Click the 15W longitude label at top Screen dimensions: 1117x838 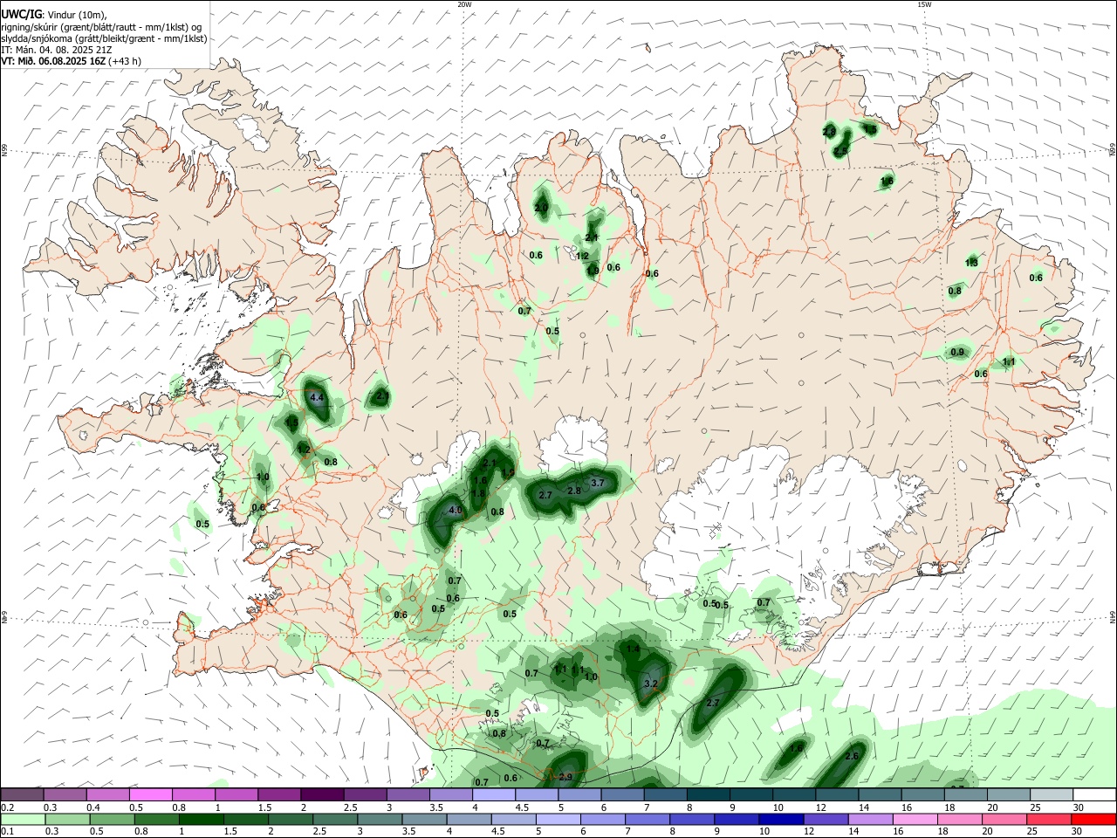(x=924, y=4)
